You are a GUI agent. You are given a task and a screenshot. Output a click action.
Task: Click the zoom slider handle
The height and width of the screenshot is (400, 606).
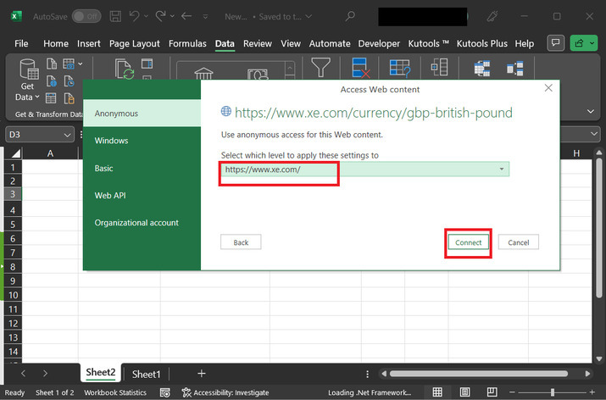tap(553, 392)
